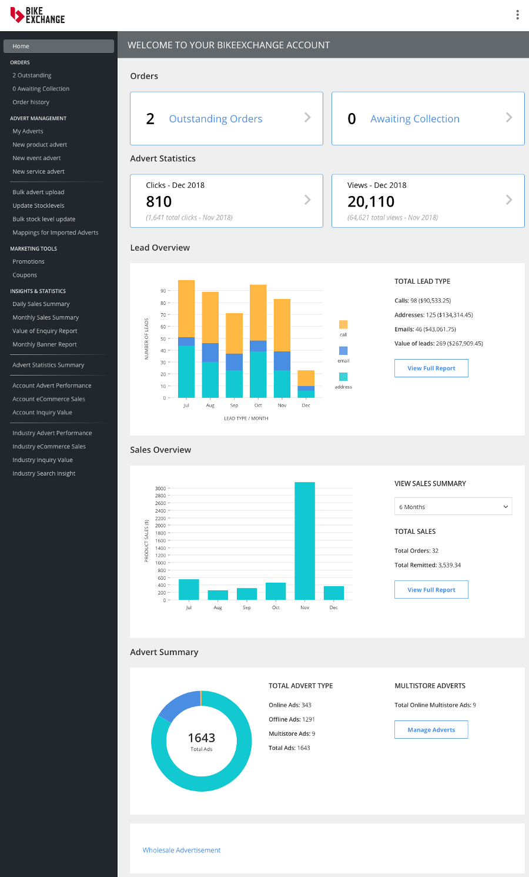Expand the Views Dec 2018 card arrow
The width and height of the screenshot is (529, 877).
(x=509, y=200)
